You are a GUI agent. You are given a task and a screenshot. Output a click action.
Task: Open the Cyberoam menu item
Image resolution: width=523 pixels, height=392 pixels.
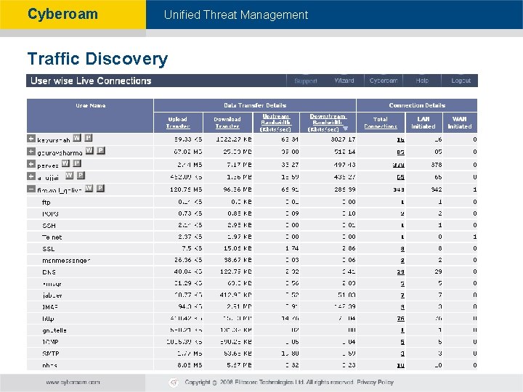tap(384, 81)
